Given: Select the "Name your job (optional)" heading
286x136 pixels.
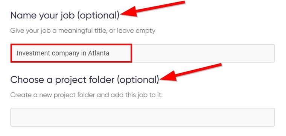Looking at the screenshot, I should (65, 16).
